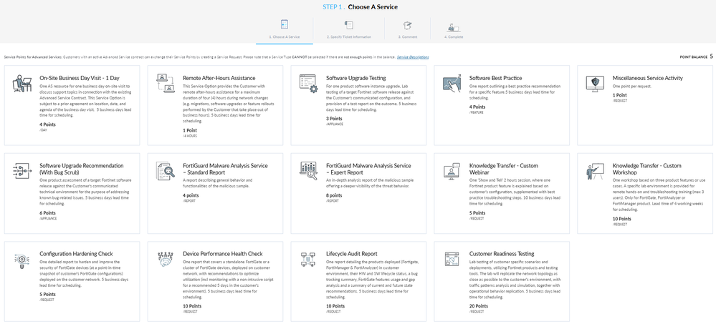716x324 pixels.
Task: Click the Lifecycle Audit Report icon
Action: (x=308, y=259)
